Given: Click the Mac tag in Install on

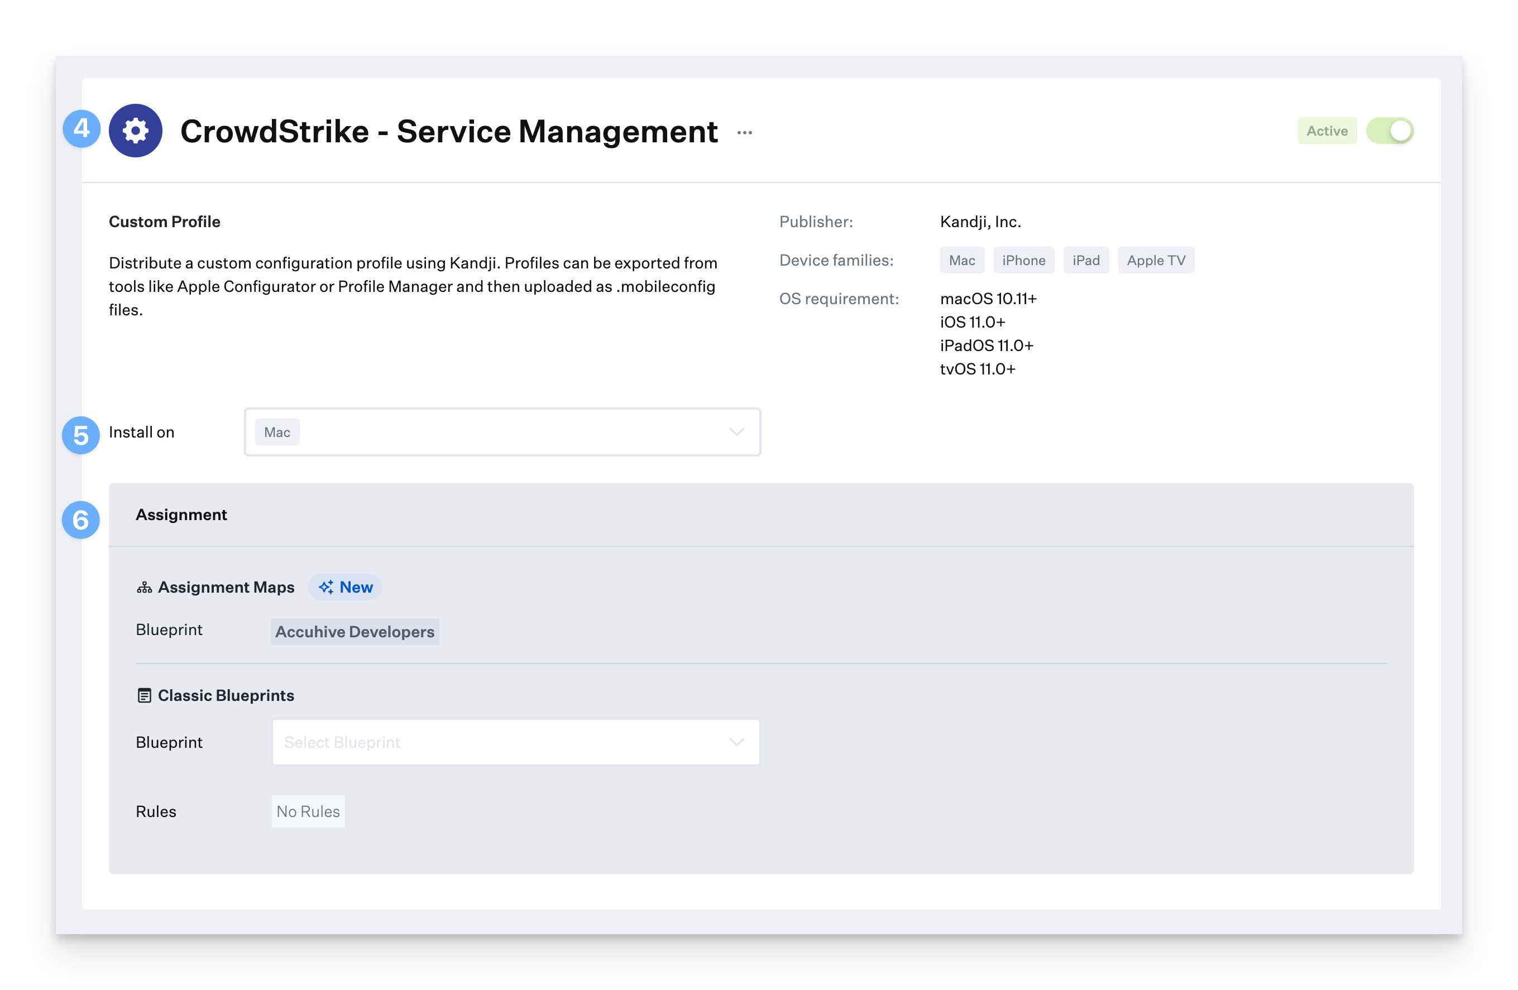Looking at the screenshot, I should [x=277, y=432].
